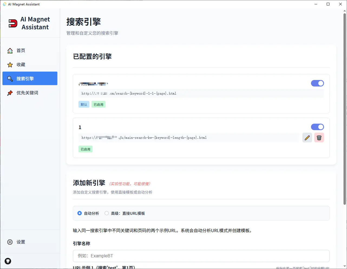Select engine 1's URL template text field
Image resolution: width=347 pixels, height=269 pixels.
189,137
